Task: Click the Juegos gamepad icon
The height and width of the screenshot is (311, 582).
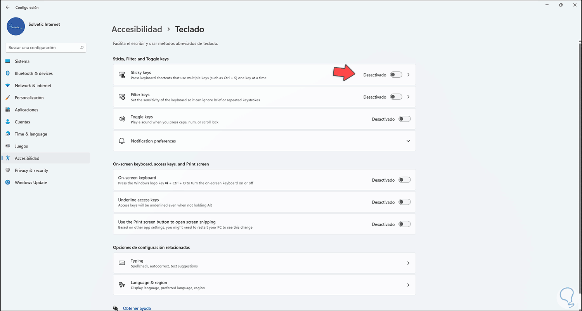Action: click(8, 146)
